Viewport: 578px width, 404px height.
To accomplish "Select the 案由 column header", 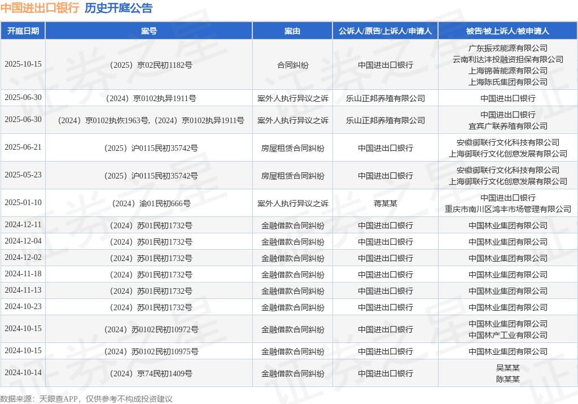I will coord(292,31).
